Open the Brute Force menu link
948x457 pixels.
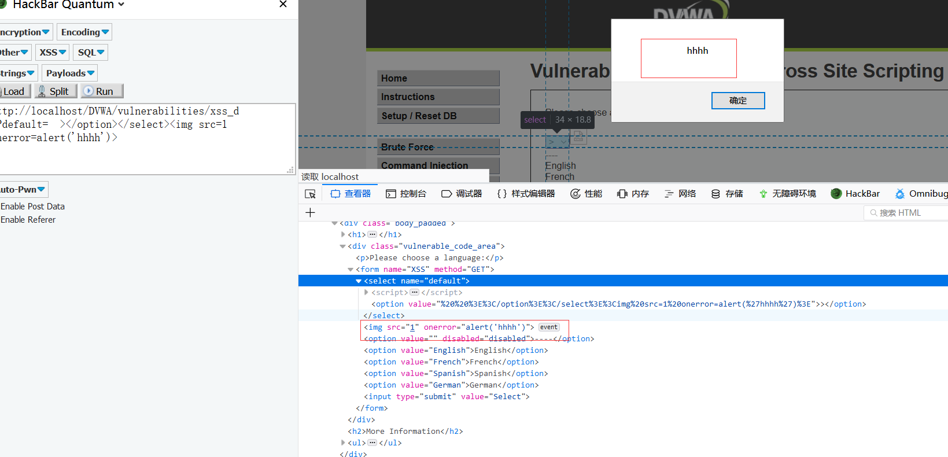[438, 147]
